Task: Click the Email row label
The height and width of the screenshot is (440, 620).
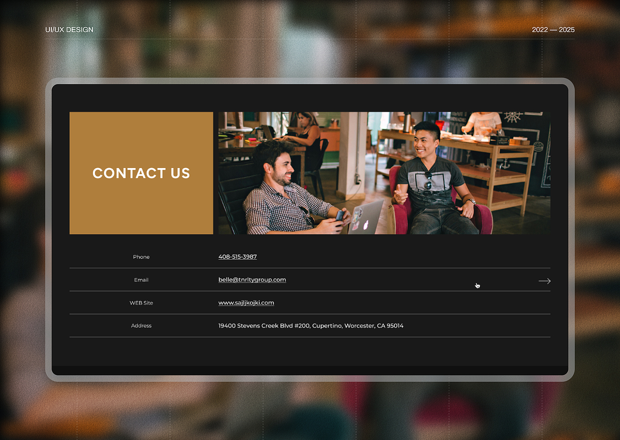Action: [x=141, y=280]
